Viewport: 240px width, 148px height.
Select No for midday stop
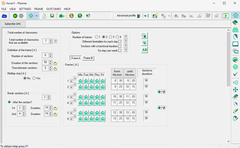[x=25, y=78]
